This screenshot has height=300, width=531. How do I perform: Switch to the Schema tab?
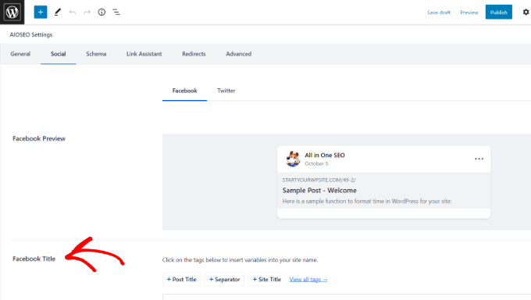pos(96,54)
